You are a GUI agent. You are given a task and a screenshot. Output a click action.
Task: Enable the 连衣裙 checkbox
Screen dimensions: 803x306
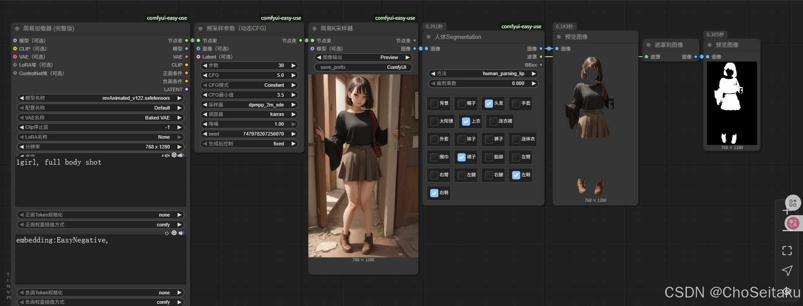coord(493,121)
